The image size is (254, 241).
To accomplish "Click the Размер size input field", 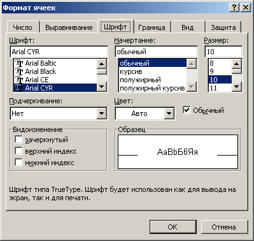I will 223,52.
